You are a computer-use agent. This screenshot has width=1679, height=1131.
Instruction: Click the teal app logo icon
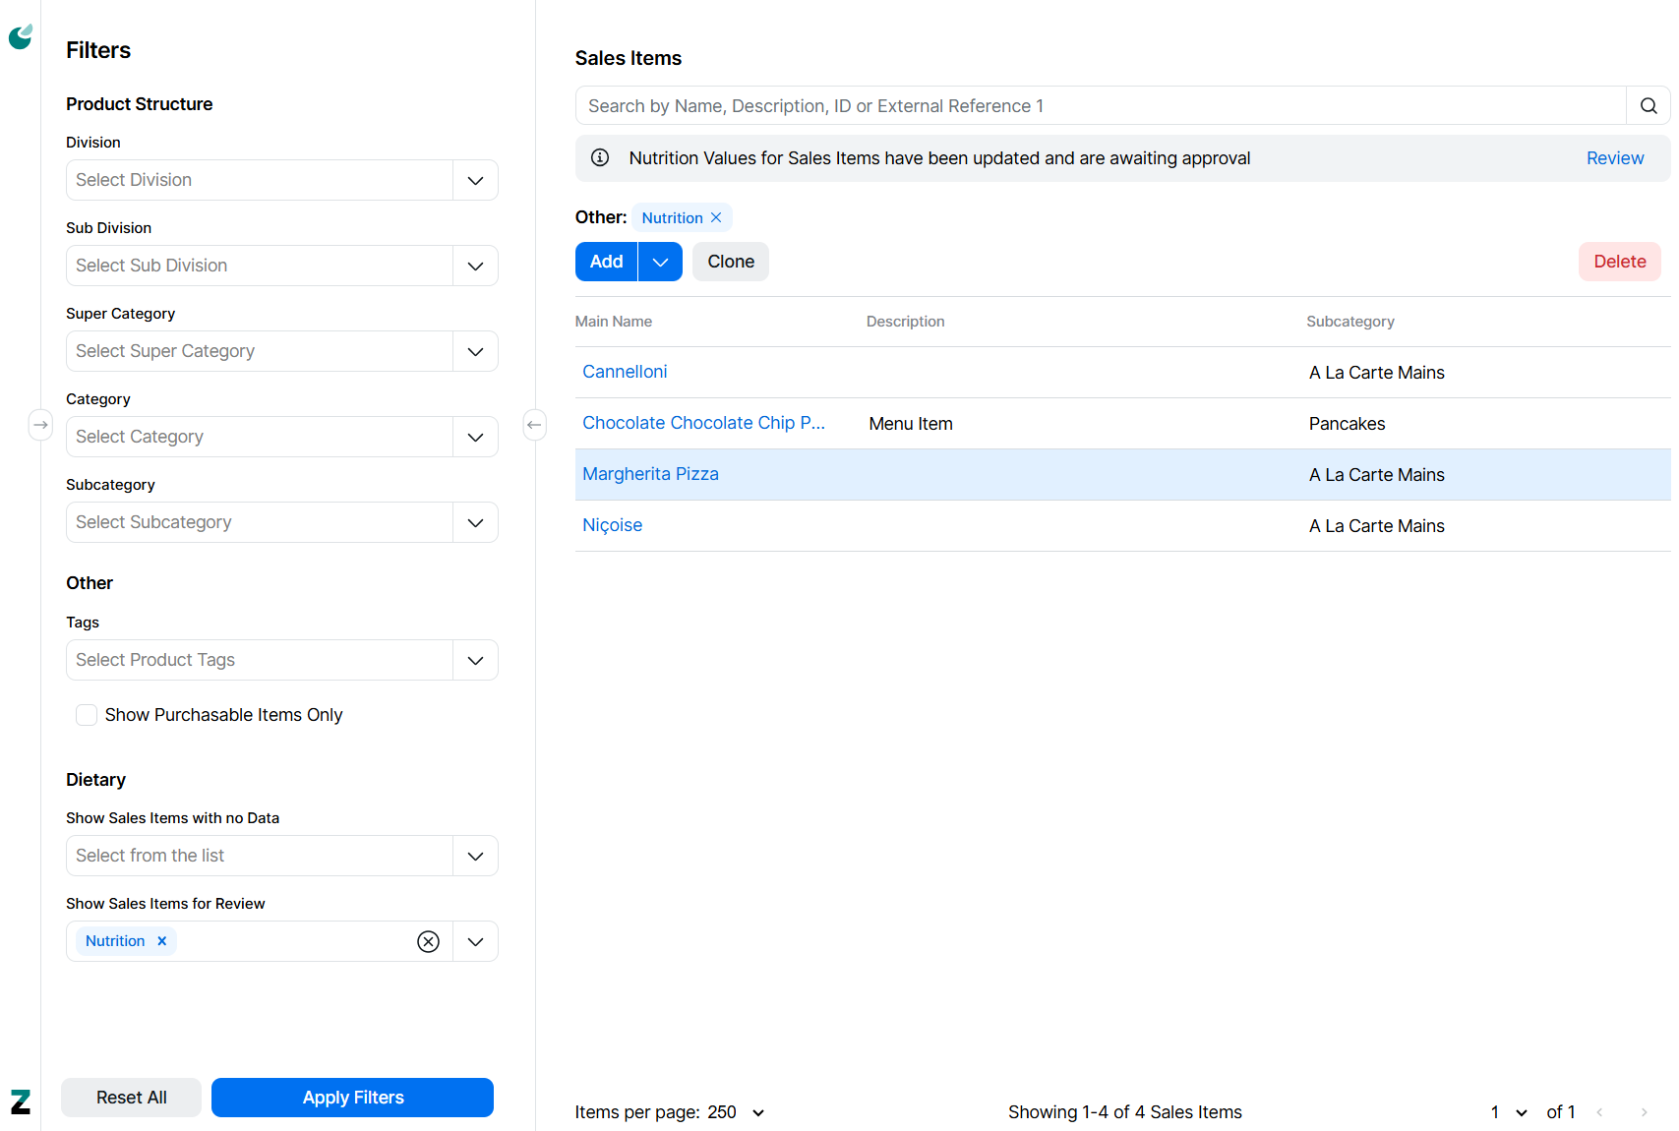tap(21, 37)
